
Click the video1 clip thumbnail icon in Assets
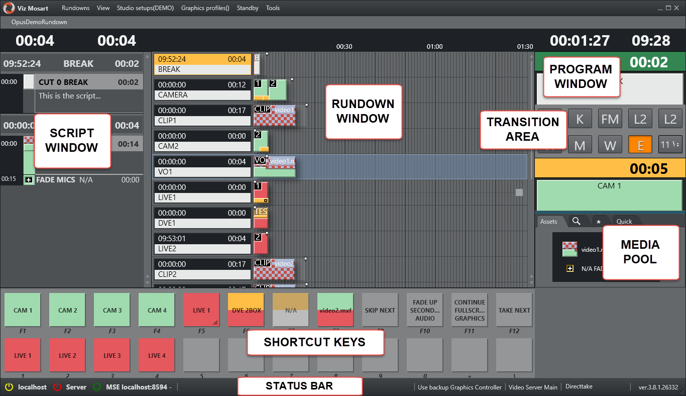[569, 249]
